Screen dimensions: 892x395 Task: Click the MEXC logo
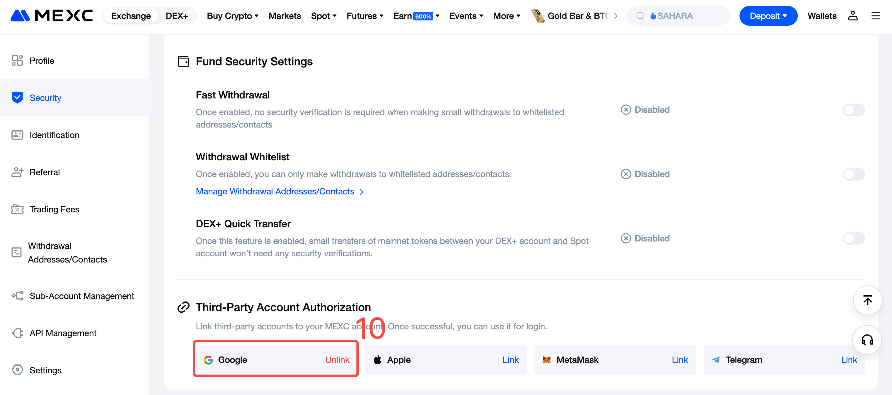pyautogui.click(x=51, y=16)
